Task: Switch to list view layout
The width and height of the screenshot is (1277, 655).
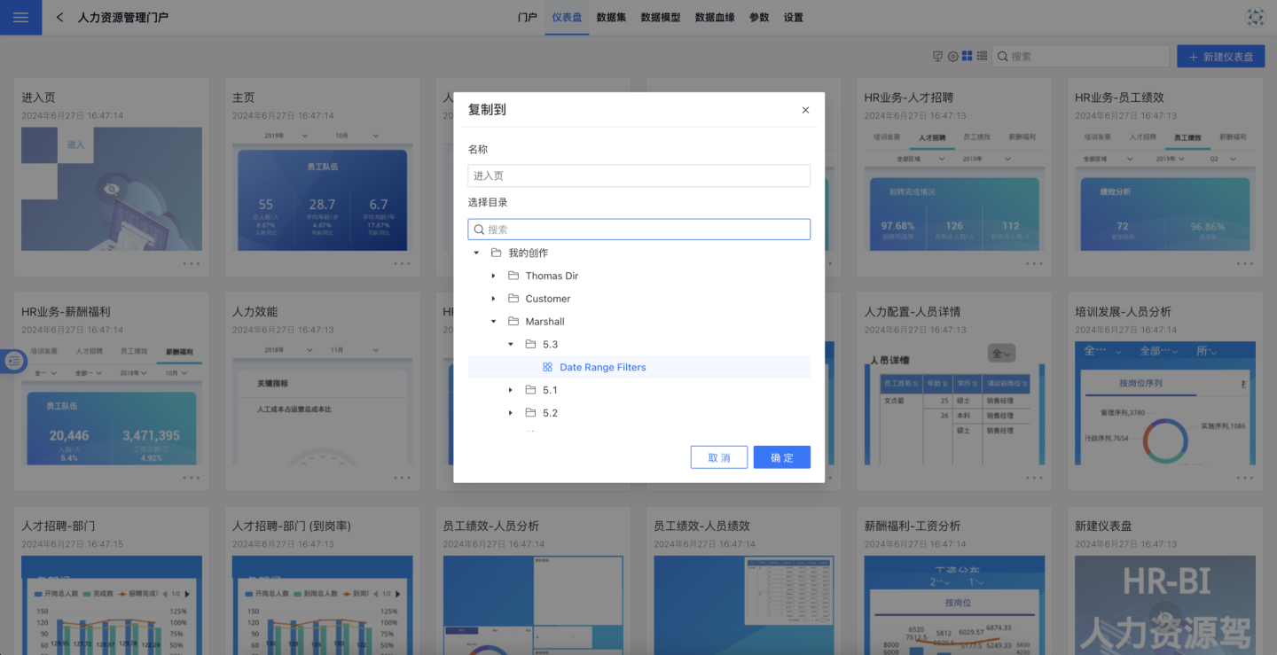Action: (982, 56)
